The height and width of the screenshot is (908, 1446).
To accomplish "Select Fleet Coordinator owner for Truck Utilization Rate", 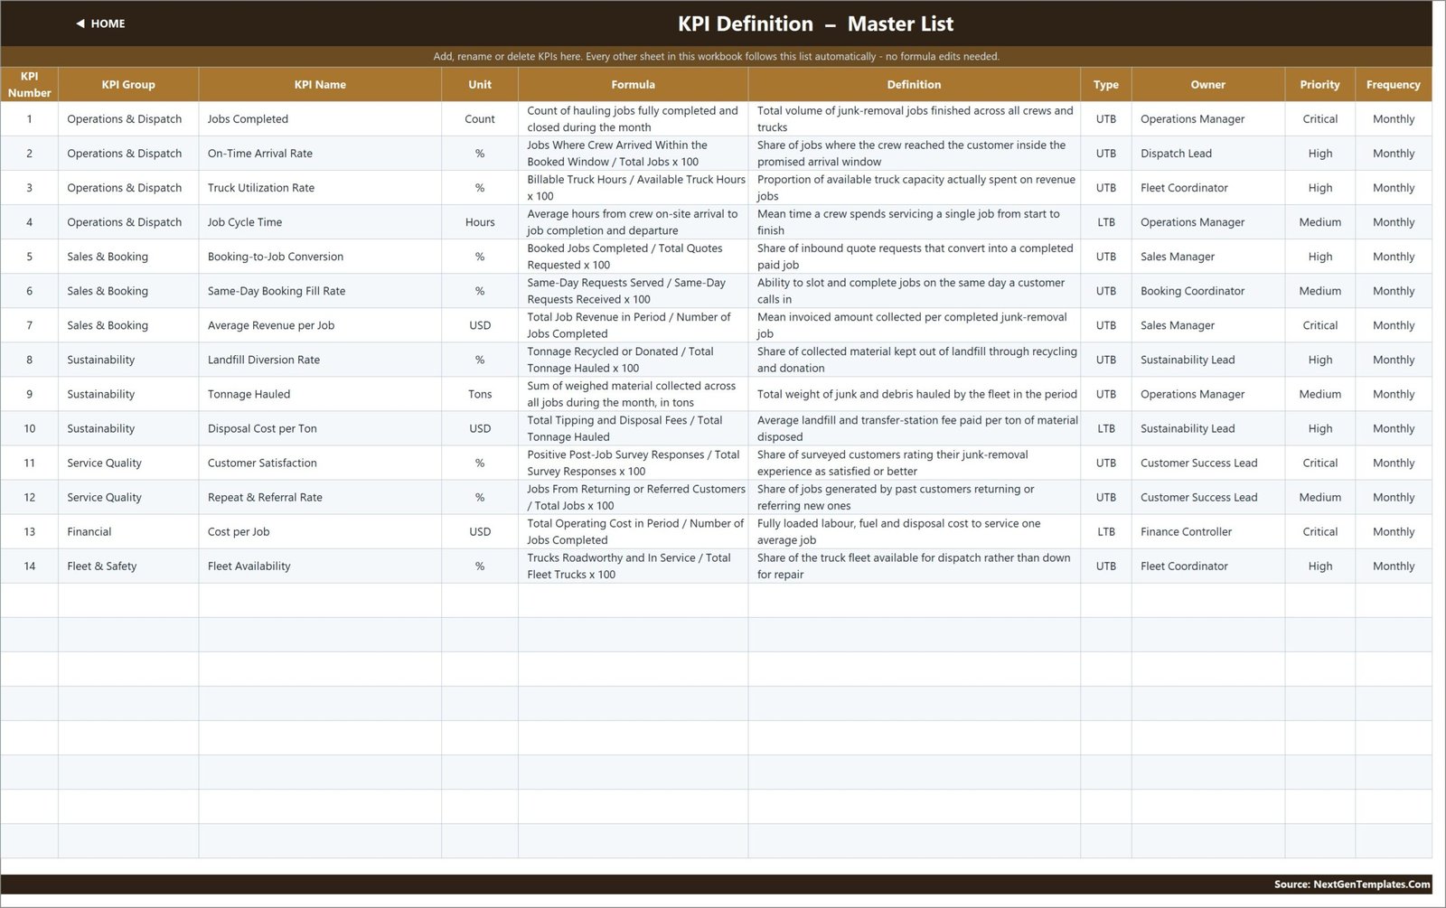I will 1207,188.
